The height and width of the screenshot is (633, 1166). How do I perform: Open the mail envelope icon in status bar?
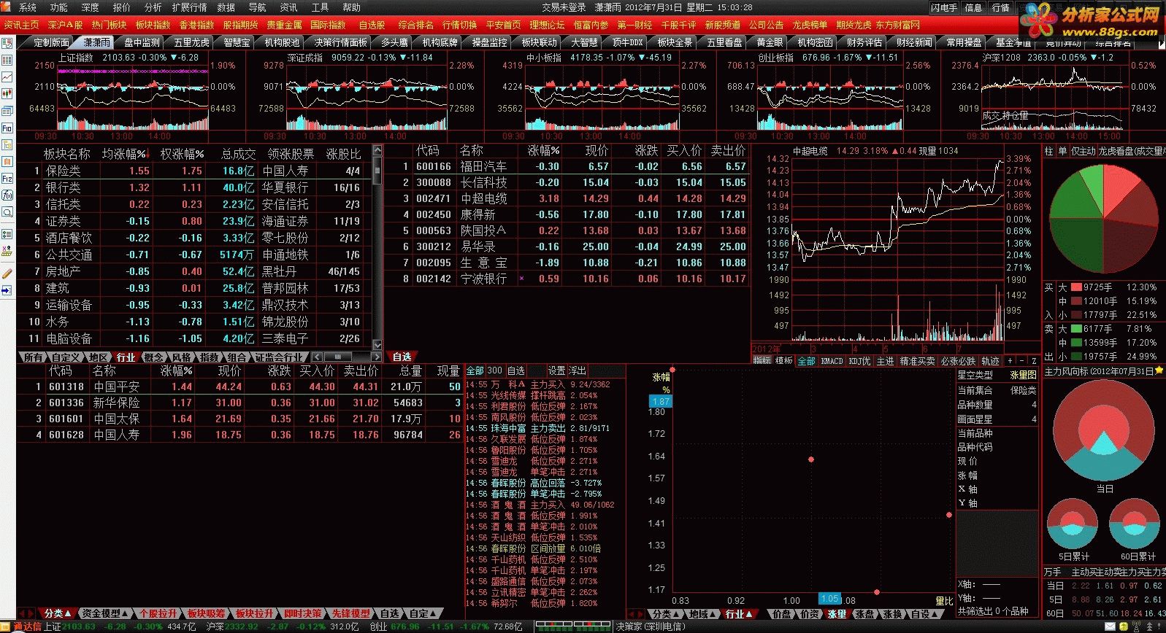point(1109,626)
